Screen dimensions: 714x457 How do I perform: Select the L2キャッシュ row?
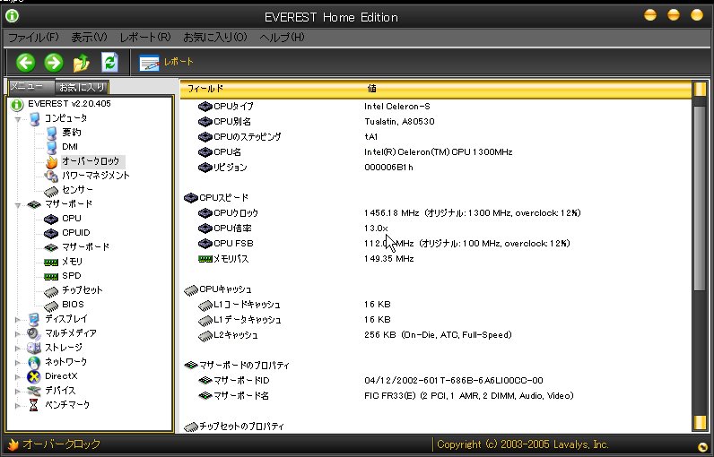[436, 335]
